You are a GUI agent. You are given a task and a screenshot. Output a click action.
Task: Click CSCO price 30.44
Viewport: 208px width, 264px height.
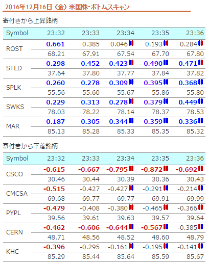click(91, 179)
